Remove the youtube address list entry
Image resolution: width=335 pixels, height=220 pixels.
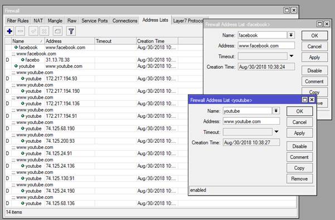pos(299,179)
